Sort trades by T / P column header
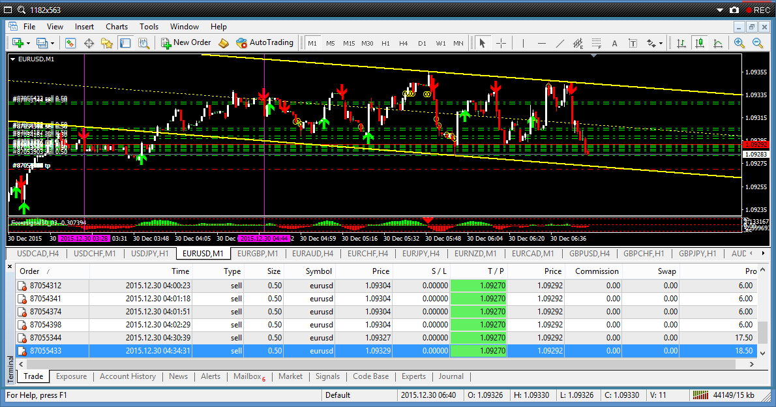 pyautogui.click(x=479, y=271)
